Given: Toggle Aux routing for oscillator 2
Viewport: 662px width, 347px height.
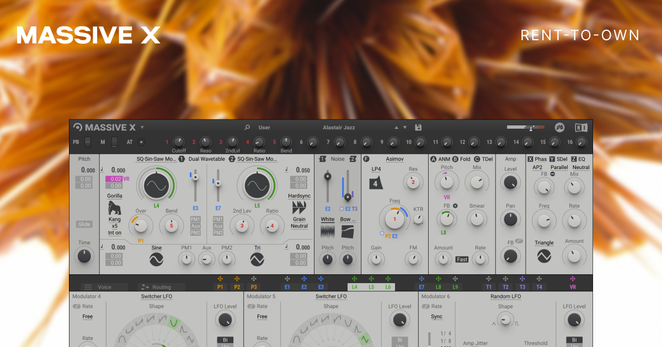Looking at the screenshot, I should (218, 226).
